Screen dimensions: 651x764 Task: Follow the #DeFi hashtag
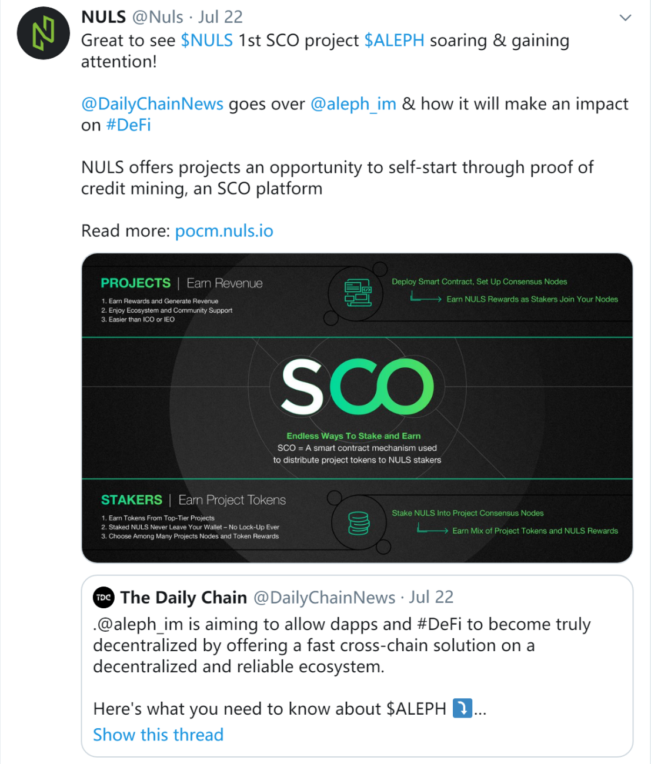[x=128, y=125]
